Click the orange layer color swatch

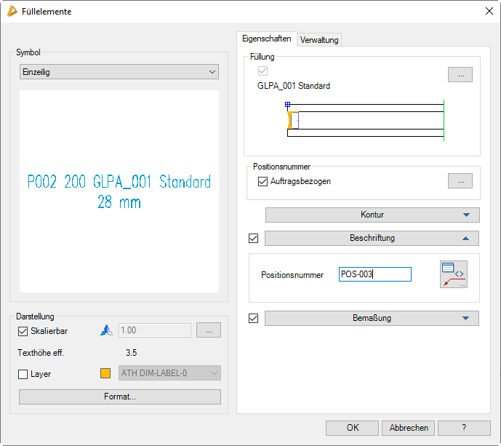point(105,374)
